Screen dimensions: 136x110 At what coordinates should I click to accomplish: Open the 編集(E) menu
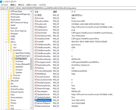13,5
